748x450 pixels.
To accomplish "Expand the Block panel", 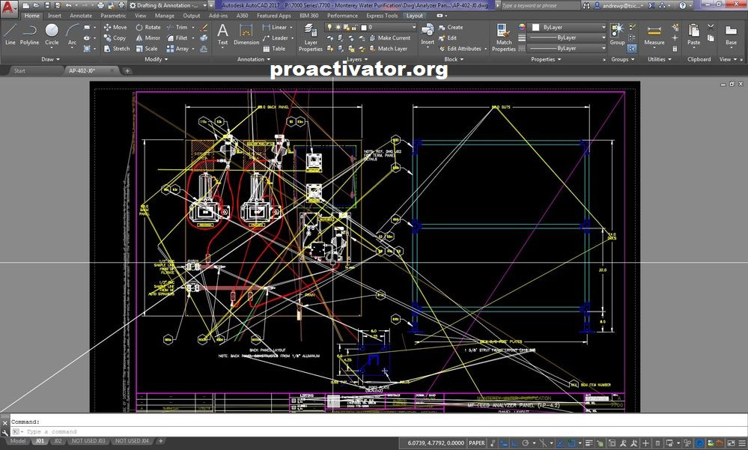I will point(454,59).
